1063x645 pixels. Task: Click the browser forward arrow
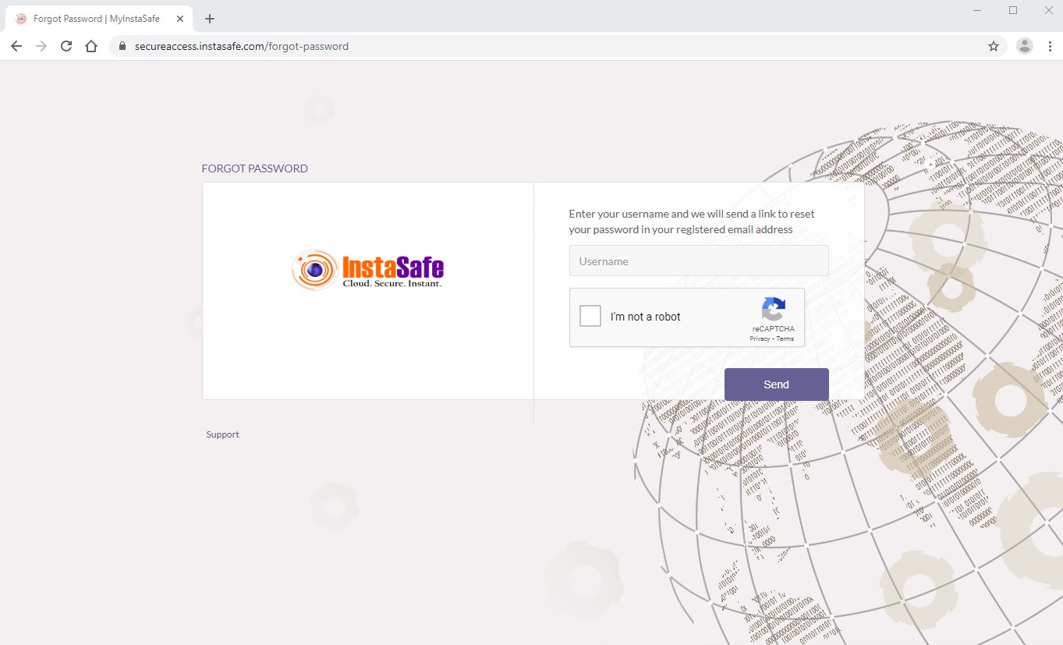click(x=41, y=46)
